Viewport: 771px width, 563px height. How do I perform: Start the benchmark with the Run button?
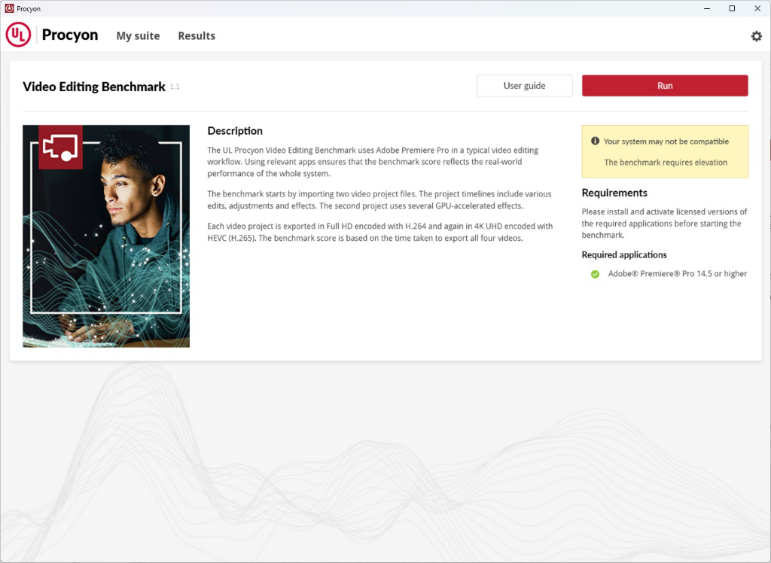[665, 86]
